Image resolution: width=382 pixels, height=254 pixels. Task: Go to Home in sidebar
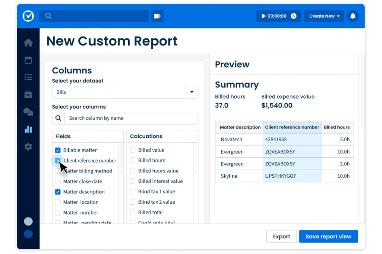(28, 42)
